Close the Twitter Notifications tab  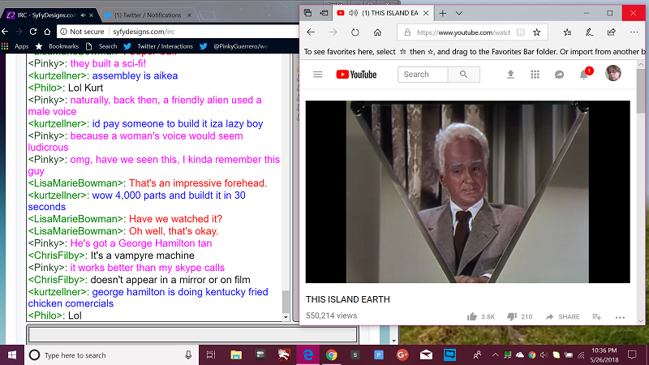coord(189,15)
